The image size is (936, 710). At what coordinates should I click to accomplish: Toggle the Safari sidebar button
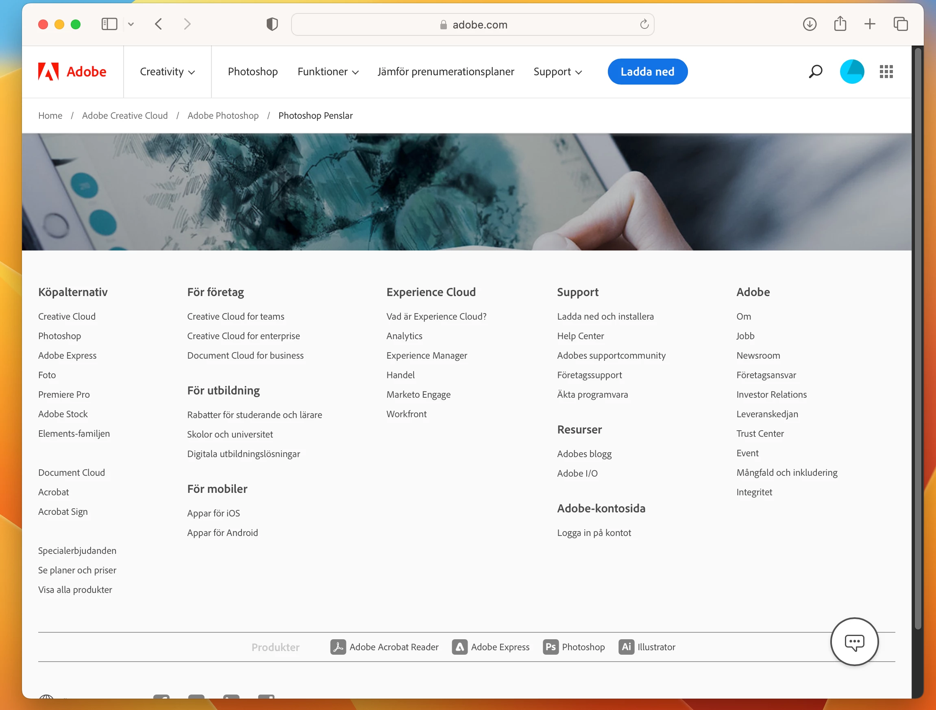(x=109, y=24)
